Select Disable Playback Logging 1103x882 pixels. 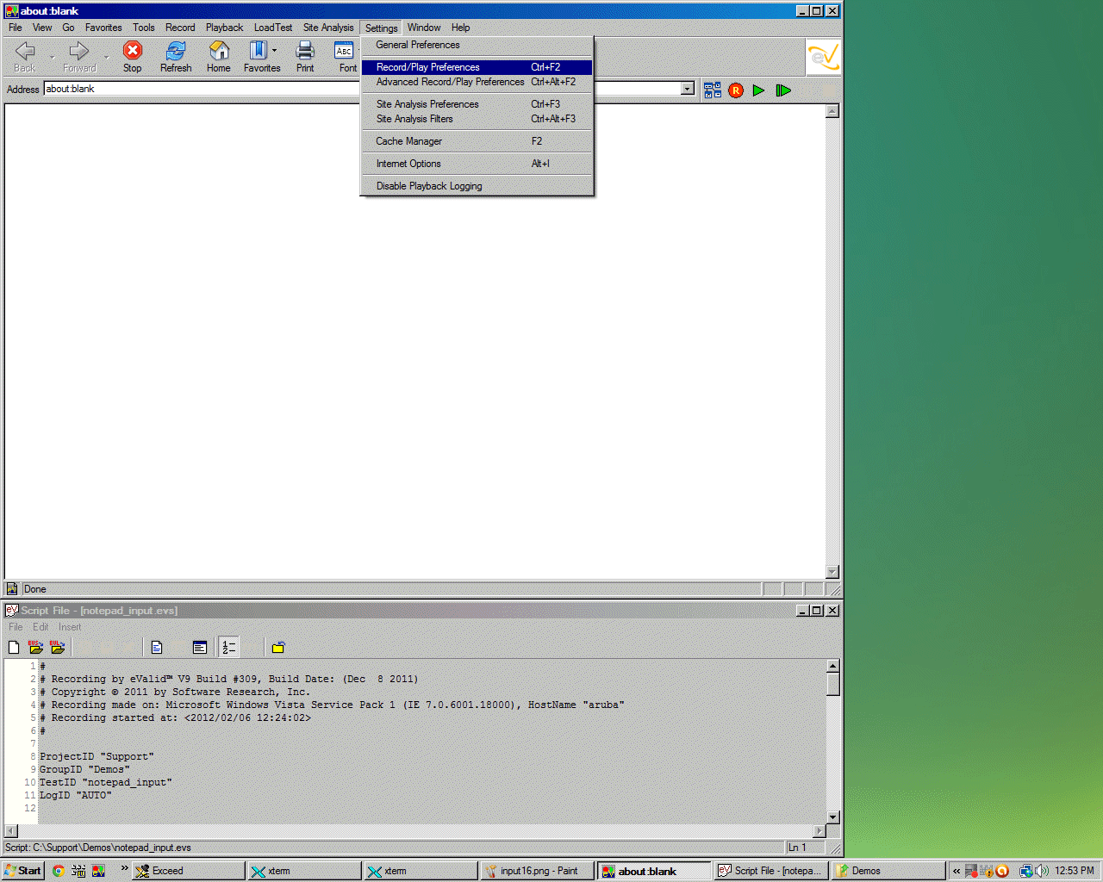pyautogui.click(x=477, y=186)
